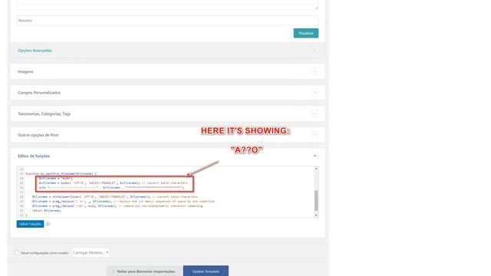Click the function my_sanitize_filename code line
This screenshot has height=276, width=491.
point(61,174)
